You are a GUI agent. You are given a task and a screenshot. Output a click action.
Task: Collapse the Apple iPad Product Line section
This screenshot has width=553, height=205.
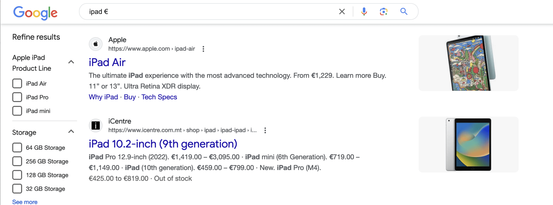click(71, 62)
